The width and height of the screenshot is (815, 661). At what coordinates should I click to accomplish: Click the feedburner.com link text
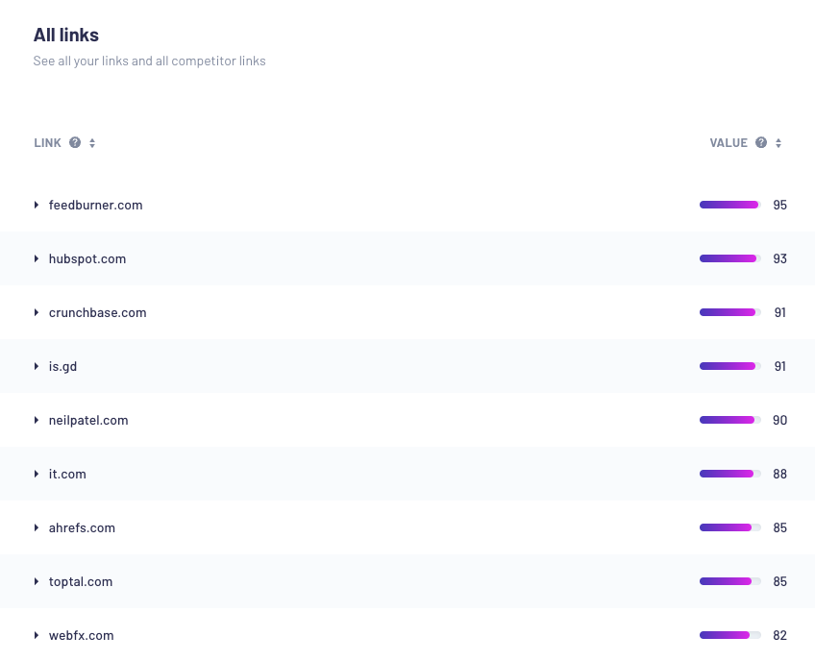tap(96, 205)
